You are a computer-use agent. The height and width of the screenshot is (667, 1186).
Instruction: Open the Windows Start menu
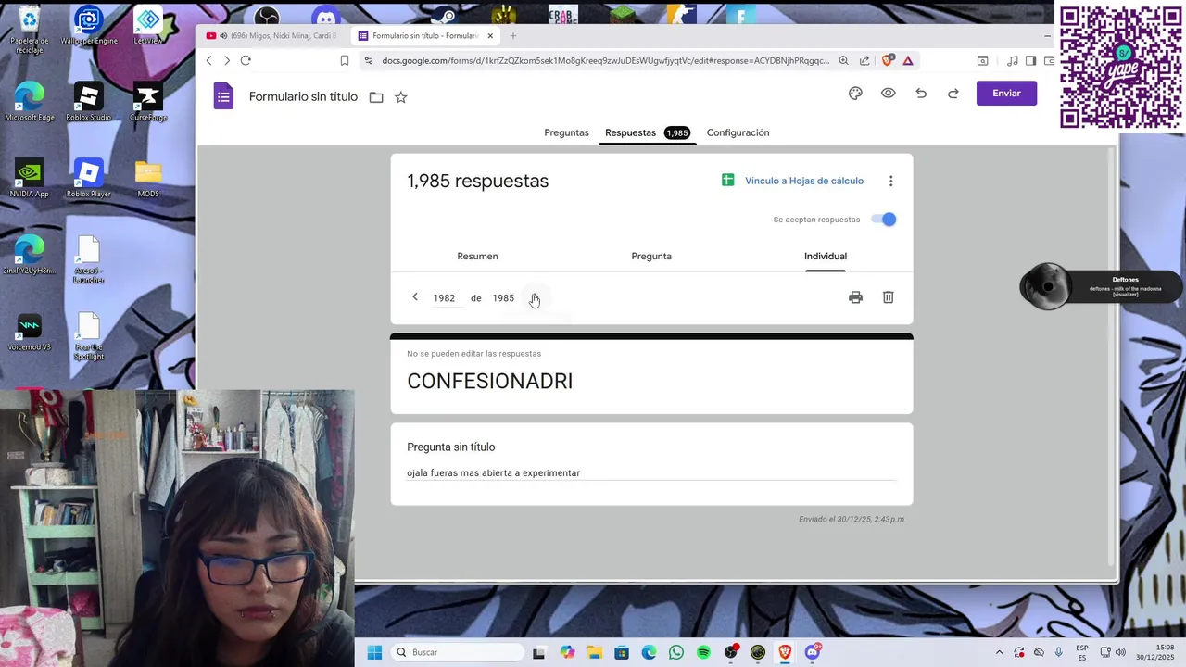(374, 652)
